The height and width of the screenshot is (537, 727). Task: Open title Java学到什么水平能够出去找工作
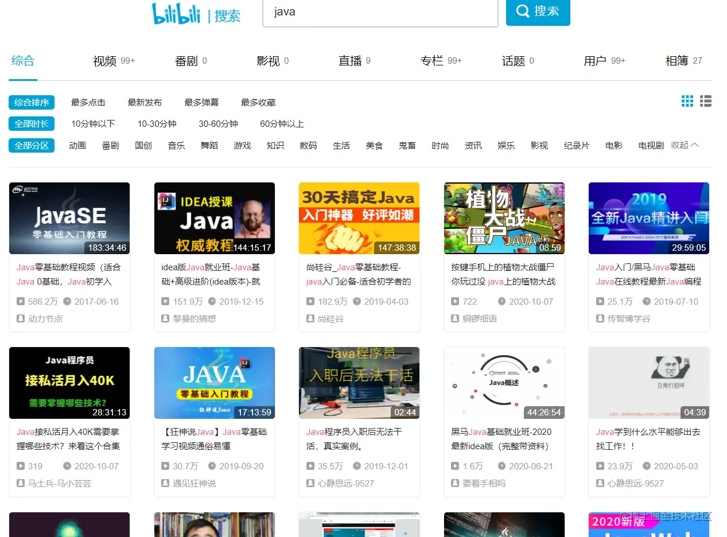(x=648, y=439)
